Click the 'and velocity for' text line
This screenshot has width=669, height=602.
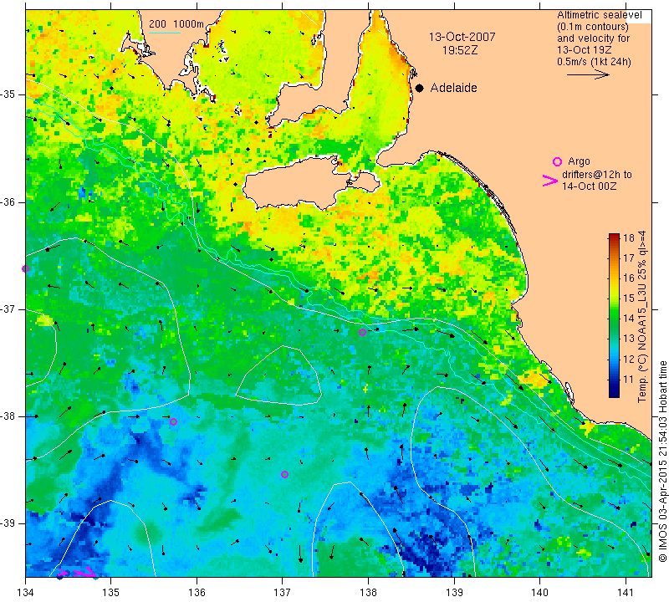[x=593, y=38]
